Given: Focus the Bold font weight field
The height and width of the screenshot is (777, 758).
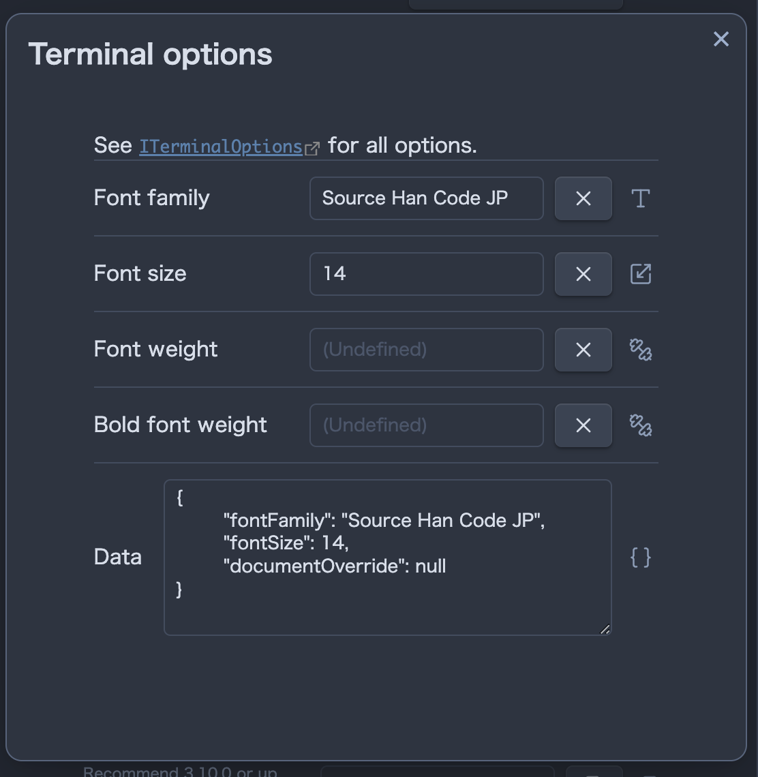Looking at the screenshot, I should click(x=426, y=425).
